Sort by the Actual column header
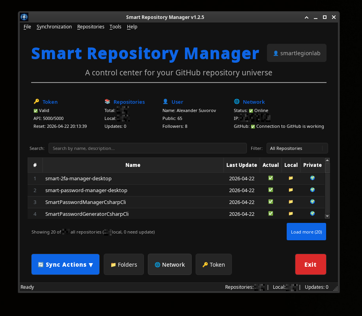362x316 pixels. pos(271,165)
